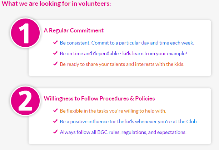Click checkmark beside "Always follow all BGC rules"

click(x=55, y=132)
